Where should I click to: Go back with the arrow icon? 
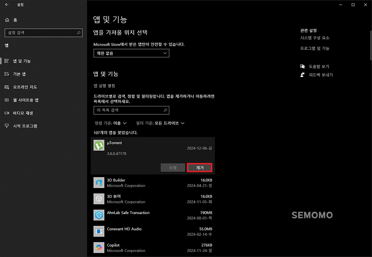click(x=7, y=4)
